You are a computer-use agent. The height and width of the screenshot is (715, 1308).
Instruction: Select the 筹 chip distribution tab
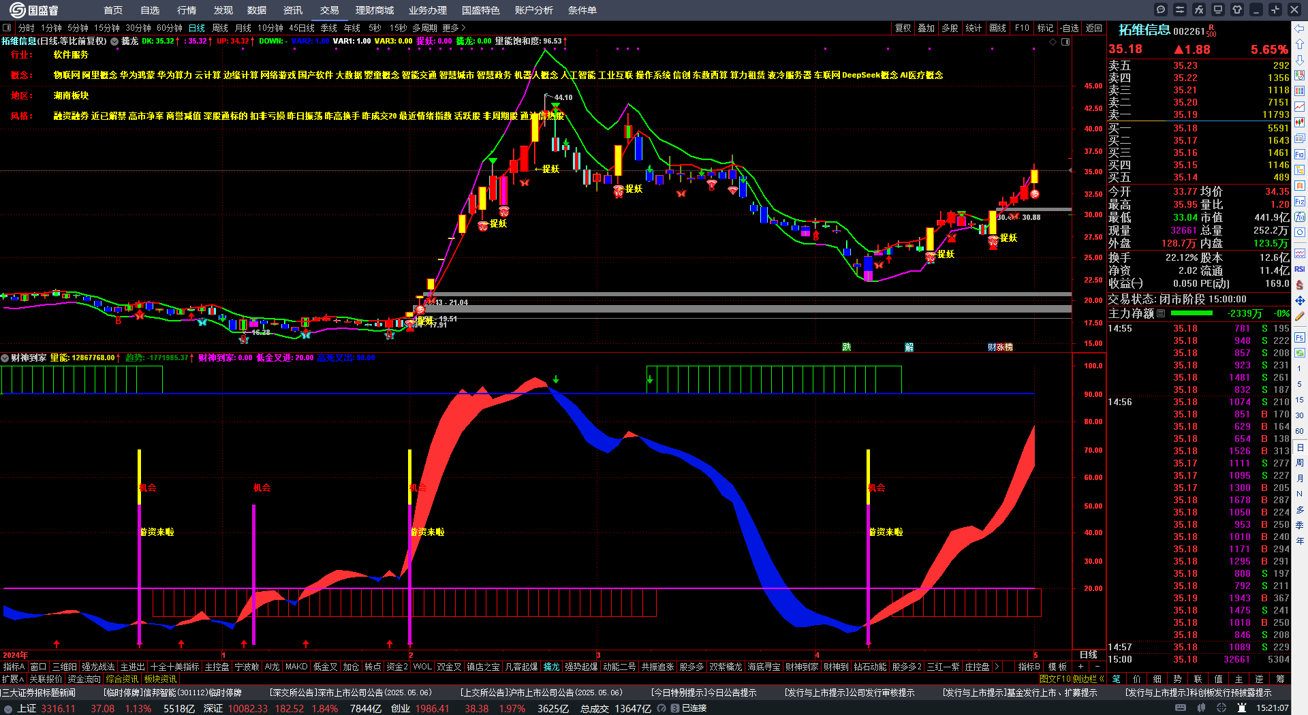[x=1281, y=679]
